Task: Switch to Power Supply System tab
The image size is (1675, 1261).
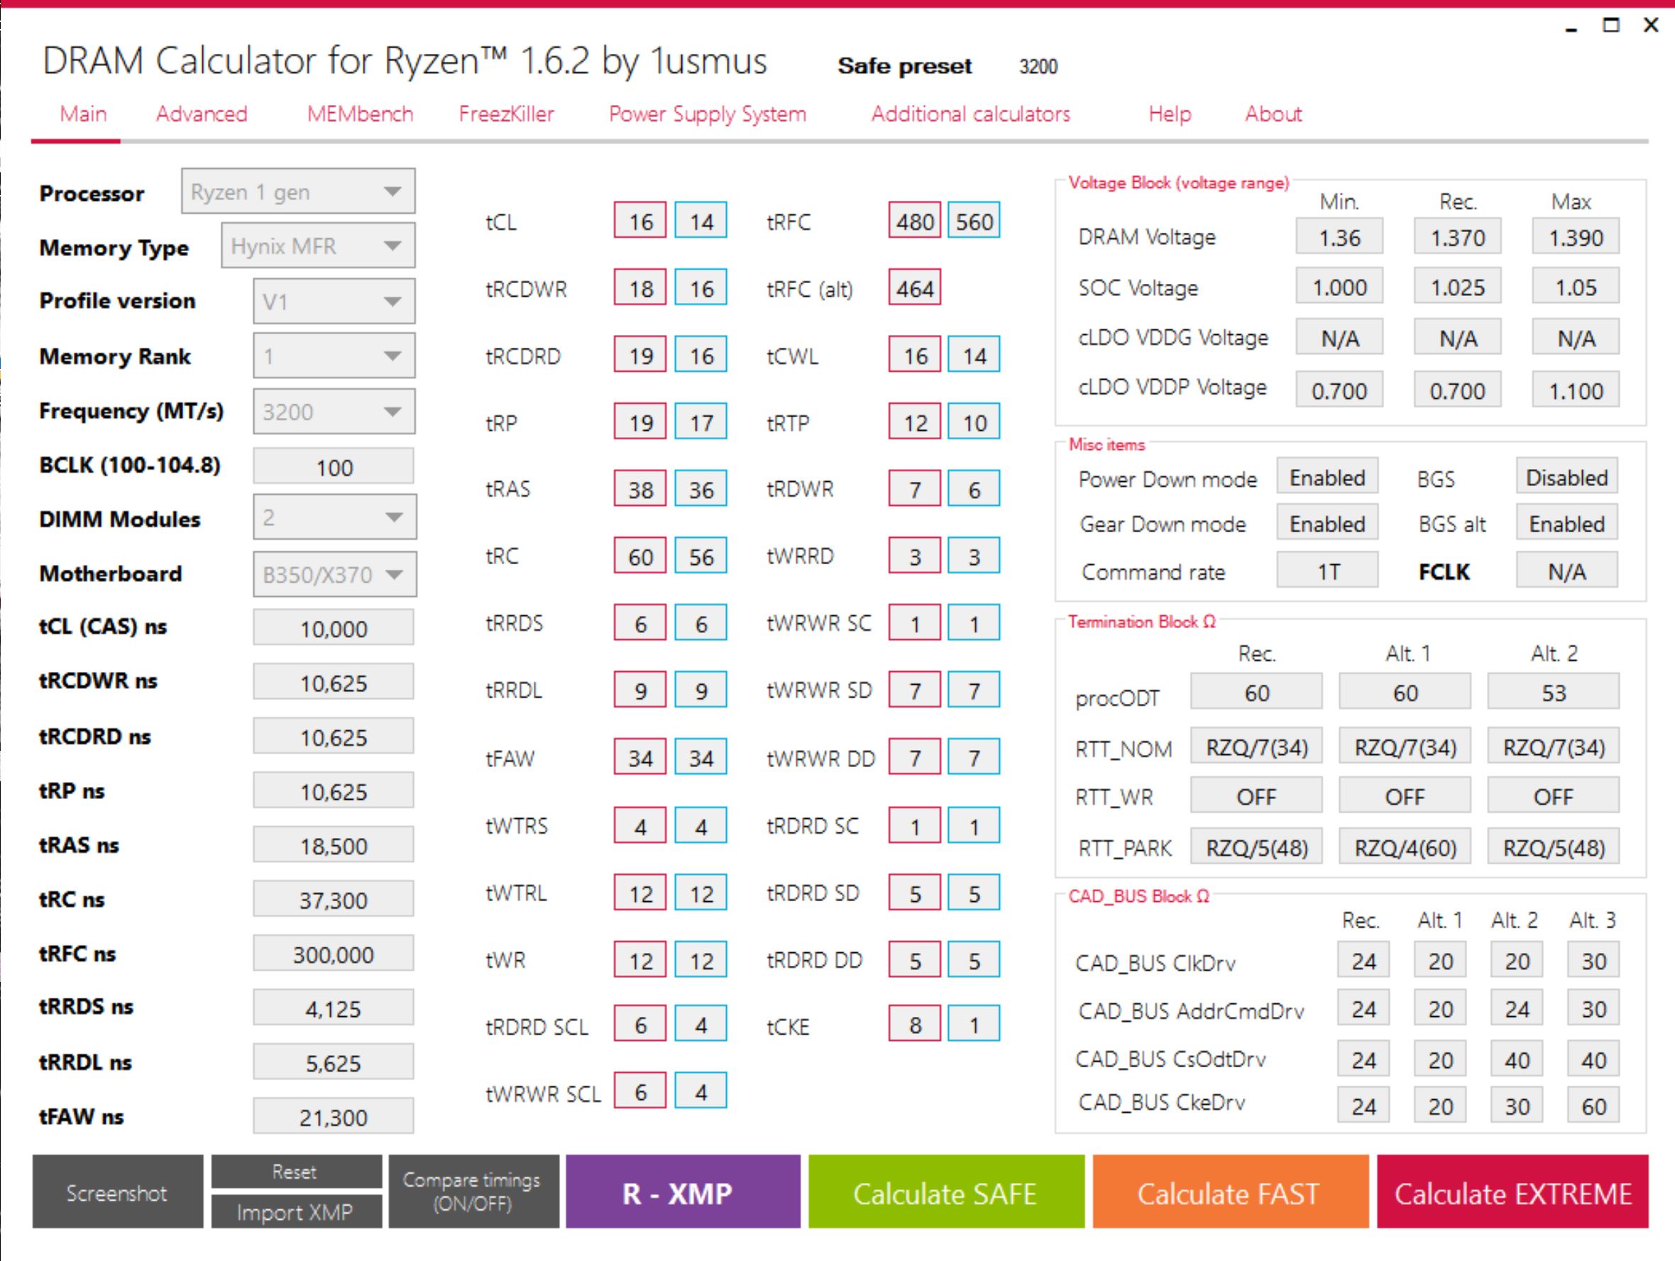Action: [707, 114]
